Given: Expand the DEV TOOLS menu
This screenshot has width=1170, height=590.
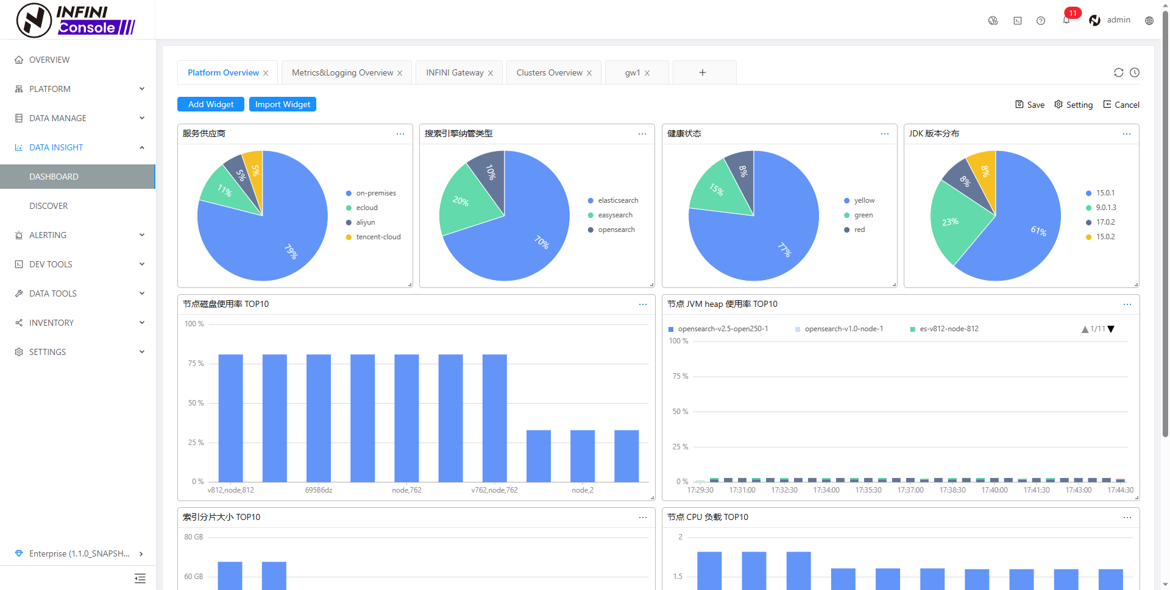Looking at the screenshot, I should click(78, 264).
